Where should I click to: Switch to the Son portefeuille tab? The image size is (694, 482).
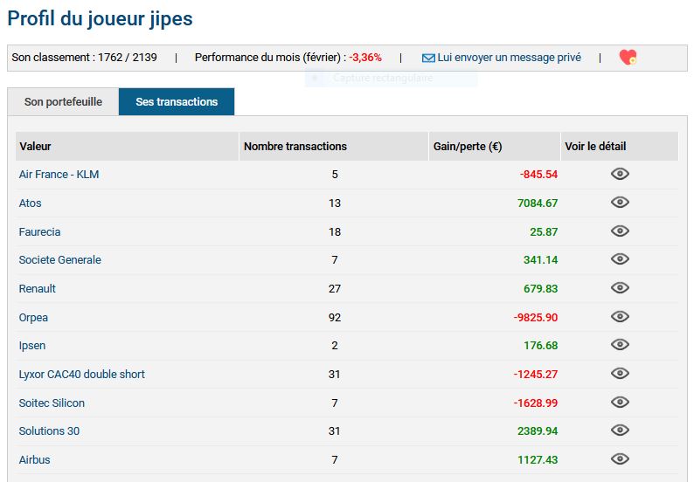63,101
